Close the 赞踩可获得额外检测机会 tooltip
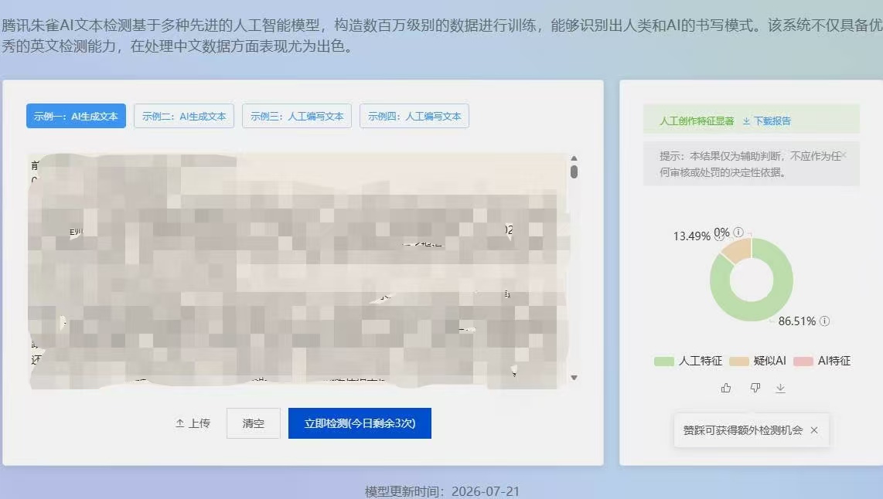The width and height of the screenshot is (883, 499). click(814, 430)
